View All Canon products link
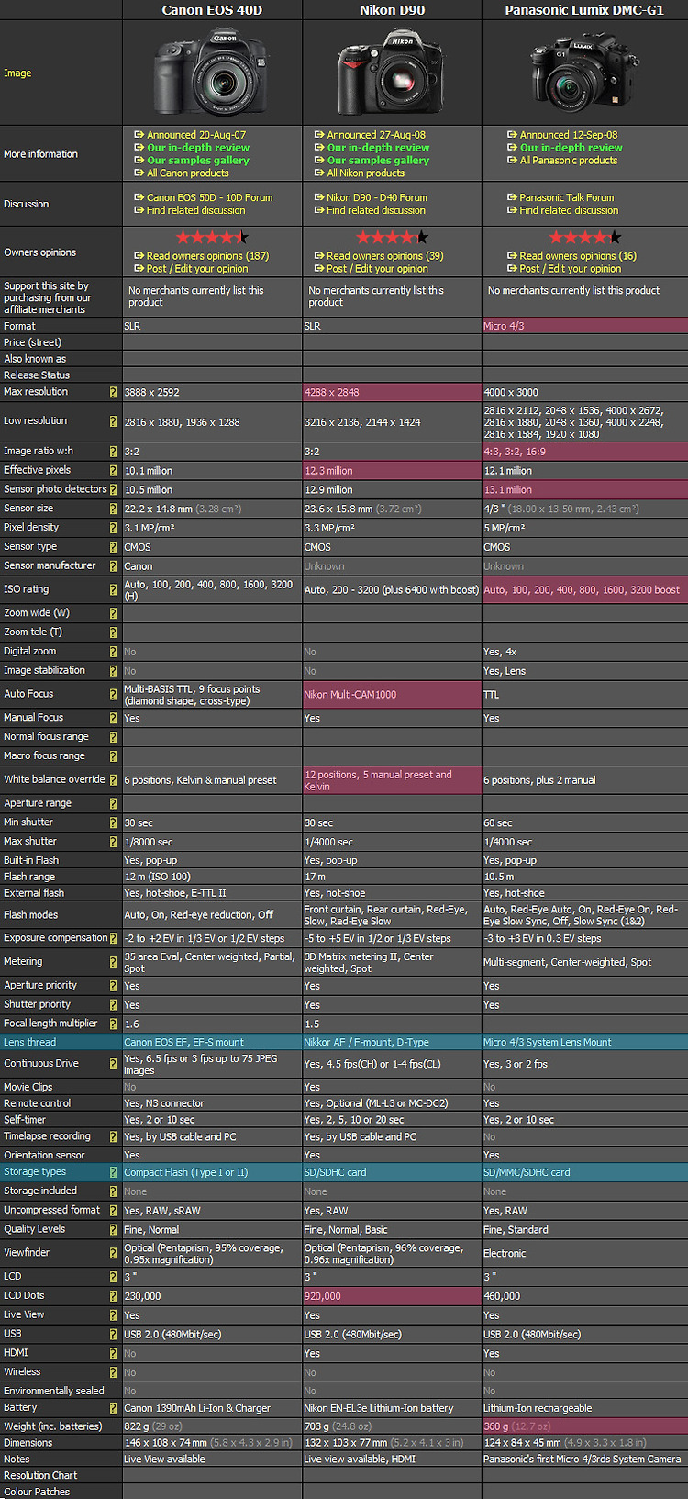688x1499 pixels. [x=188, y=173]
